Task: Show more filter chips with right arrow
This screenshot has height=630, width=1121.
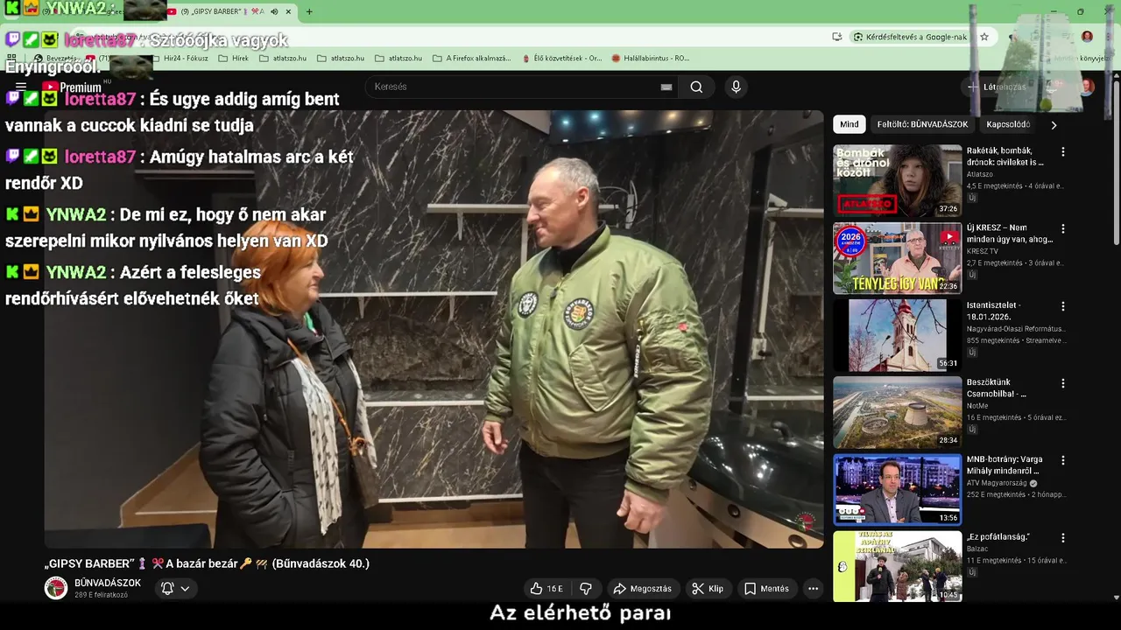Action: 1054,124
